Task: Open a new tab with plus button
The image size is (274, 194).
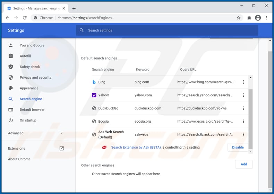Action: [74, 8]
